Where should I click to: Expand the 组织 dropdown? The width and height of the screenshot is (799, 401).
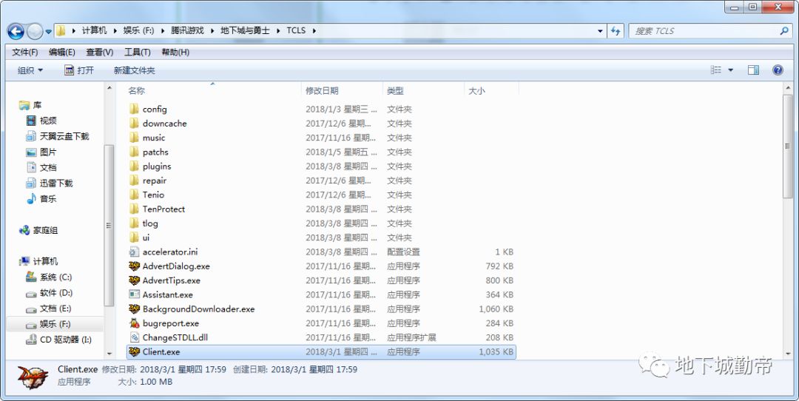pos(30,70)
